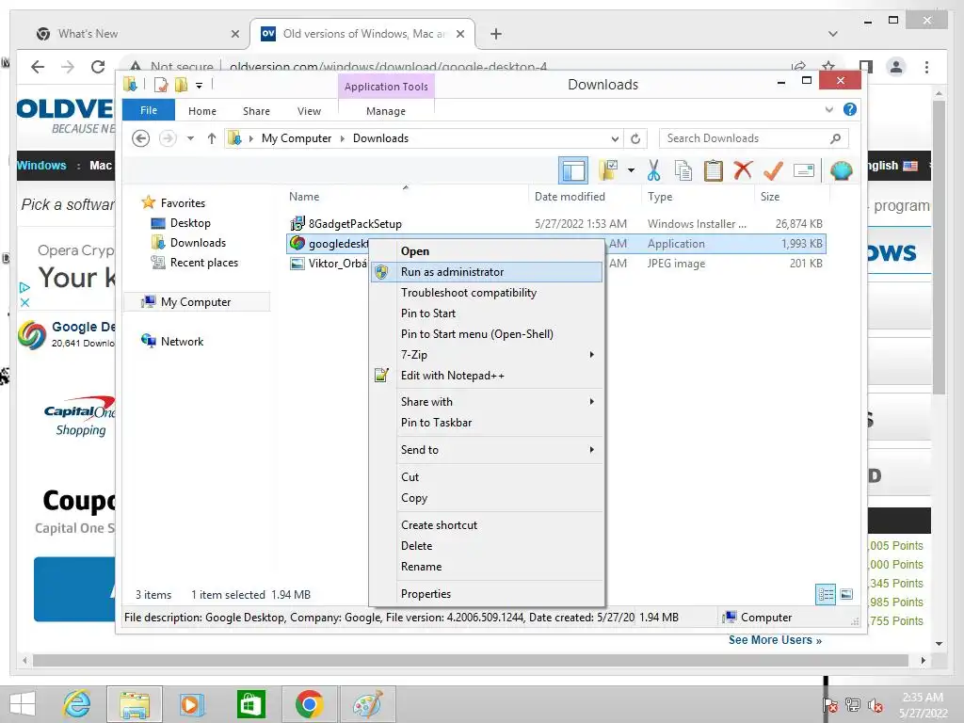Click the red X Delete toolbar icon
964x723 pixels.
pos(743,170)
